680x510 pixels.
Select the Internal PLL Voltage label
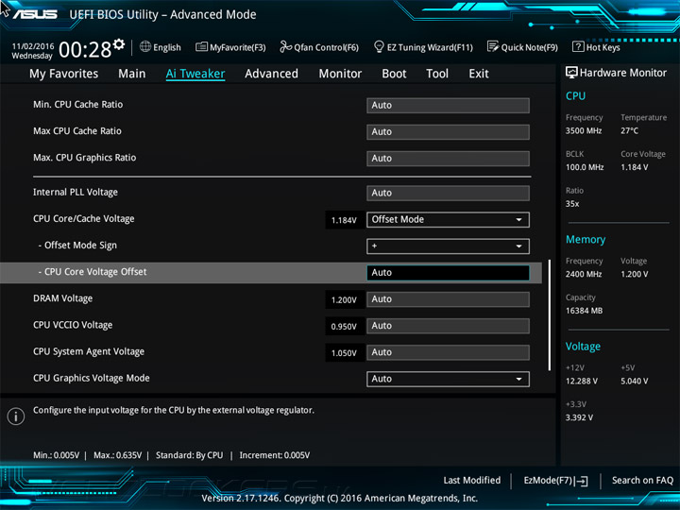pyautogui.click(x=76, y=192)
